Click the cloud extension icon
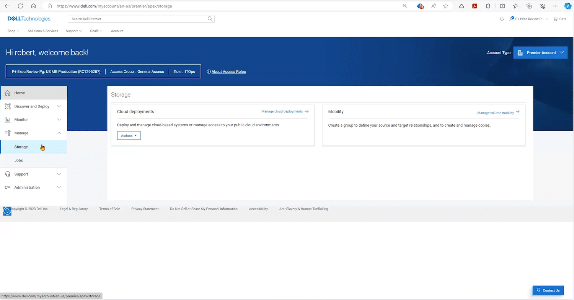 [461, 6]
